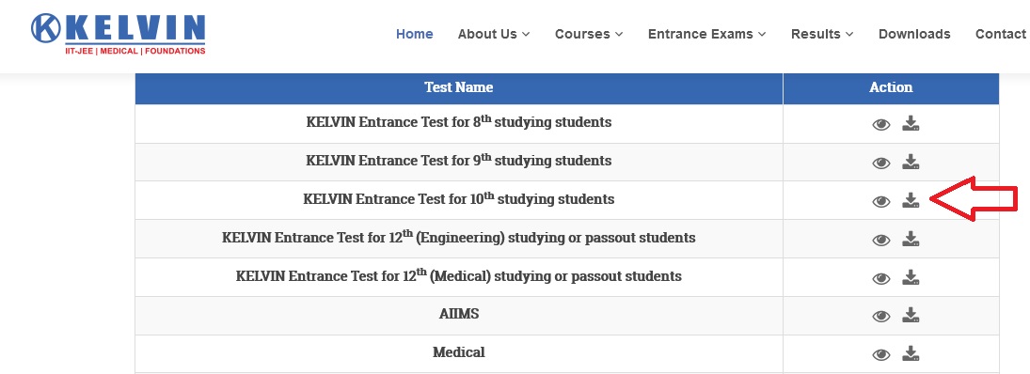Expand the About Us dropdown menu
Image resolution: width=1030 pixels, height=374 pixels.
(x=493, y=34)
